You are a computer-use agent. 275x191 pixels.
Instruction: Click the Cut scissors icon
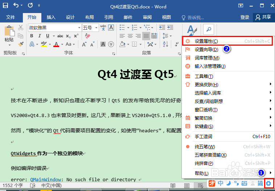click(21, 28)
